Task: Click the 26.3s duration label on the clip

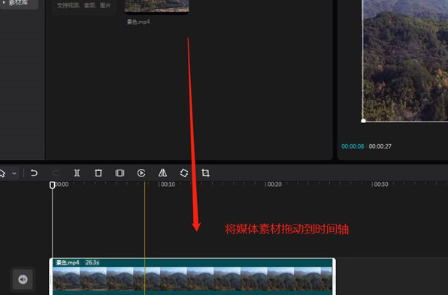Action: click(x=92, y=263)
